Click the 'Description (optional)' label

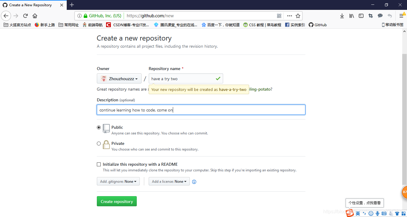(116, 100)
